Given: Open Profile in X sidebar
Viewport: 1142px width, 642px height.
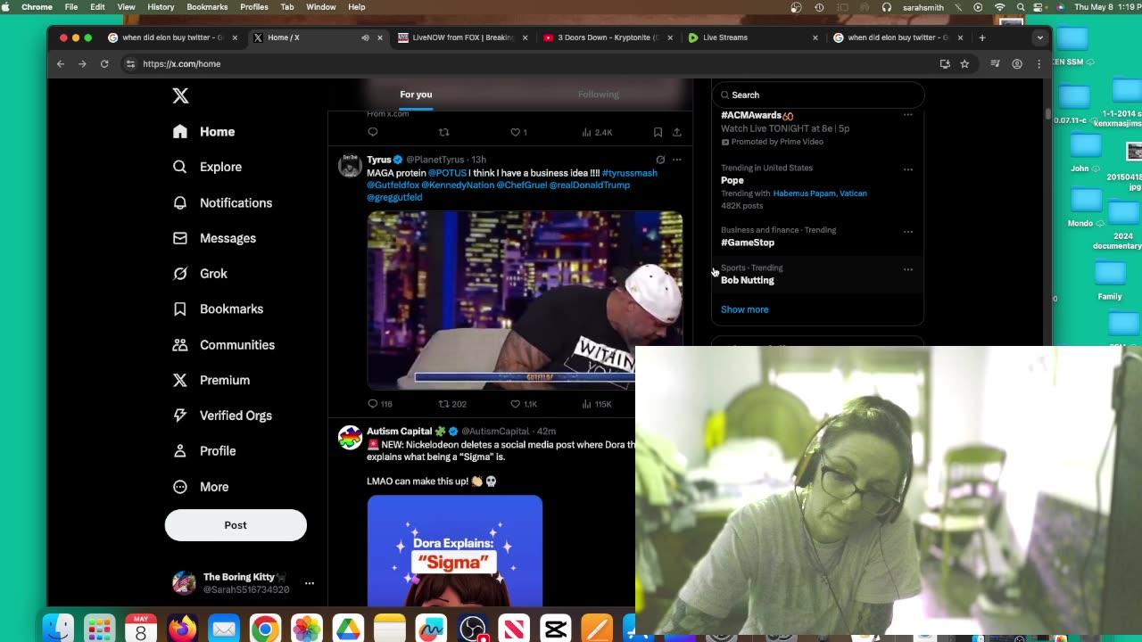Looking at the screenshot, I should pos(205,451).
